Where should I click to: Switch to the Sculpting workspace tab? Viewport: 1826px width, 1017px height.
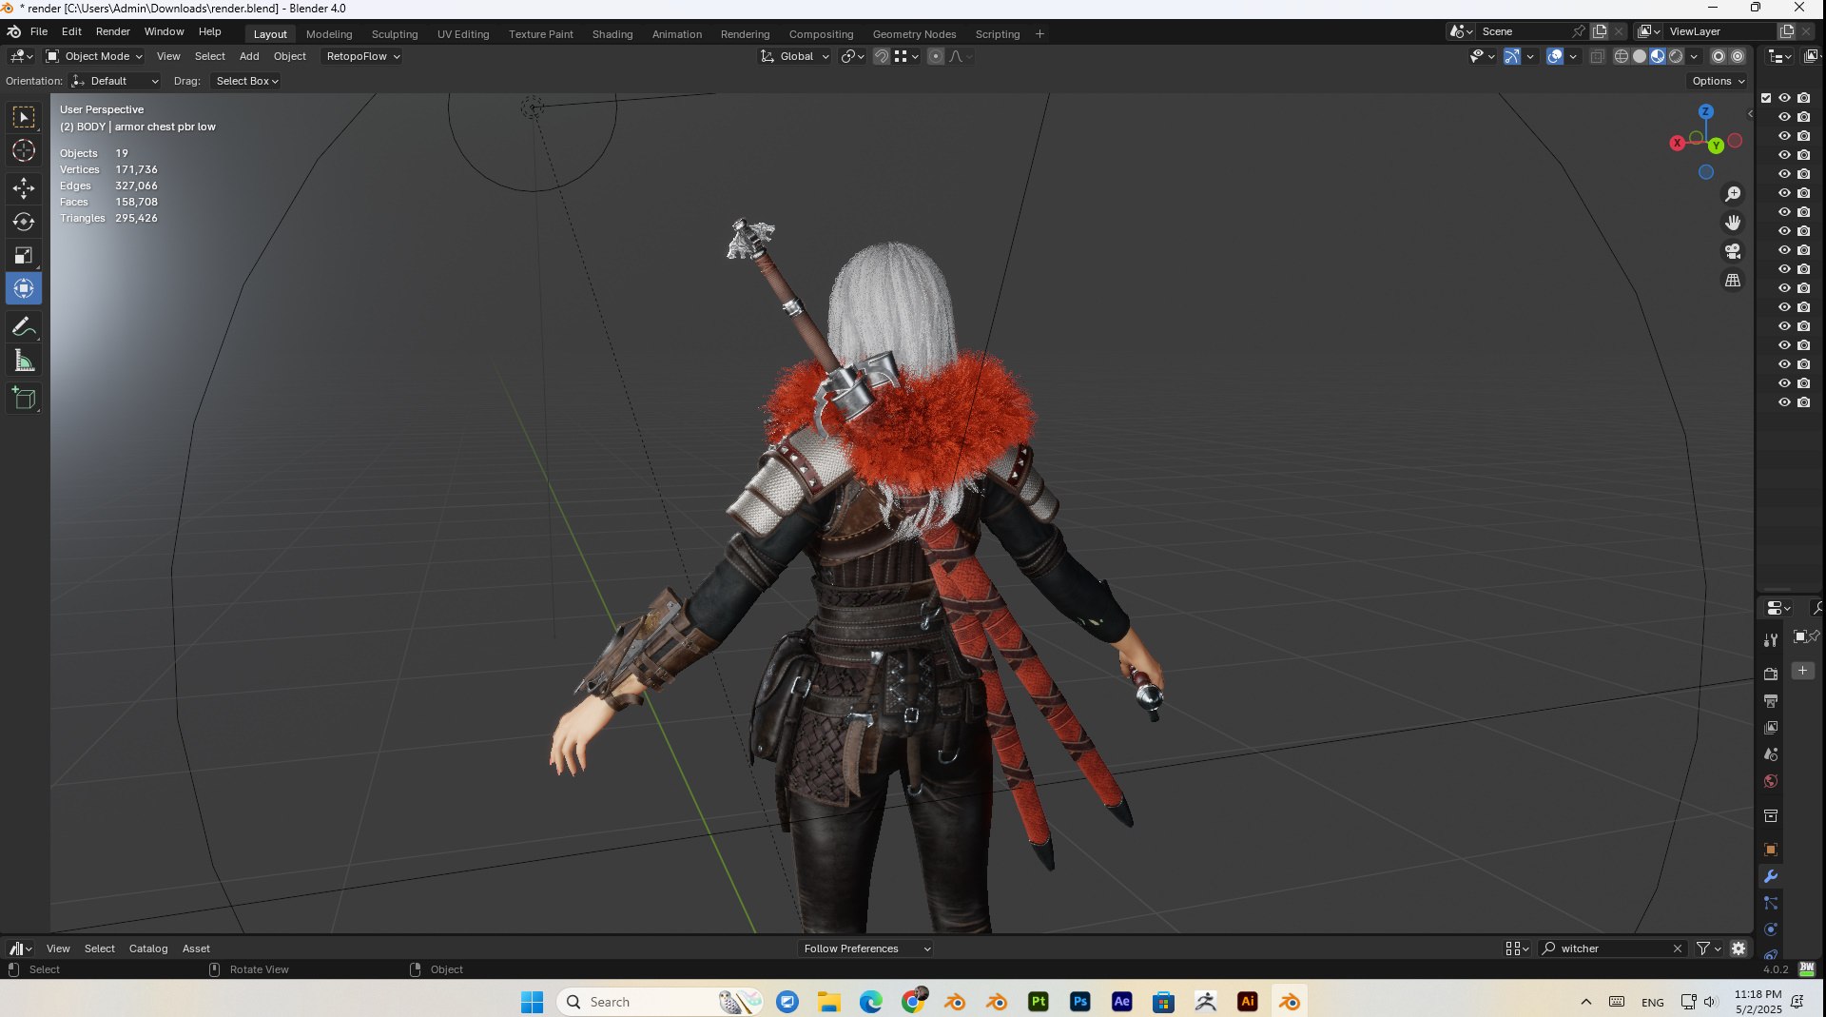[395, 34]
